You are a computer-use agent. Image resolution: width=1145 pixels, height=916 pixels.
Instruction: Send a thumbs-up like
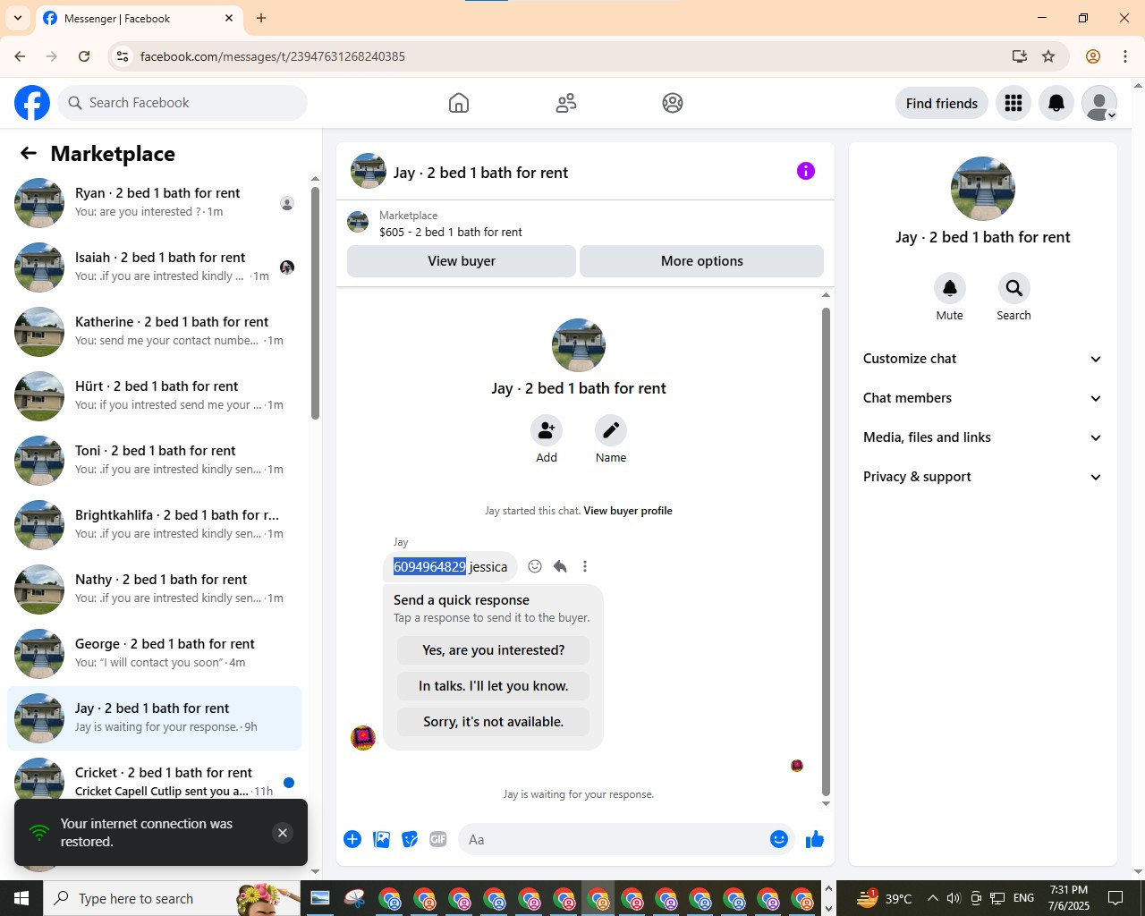click(x=815, y=839)
